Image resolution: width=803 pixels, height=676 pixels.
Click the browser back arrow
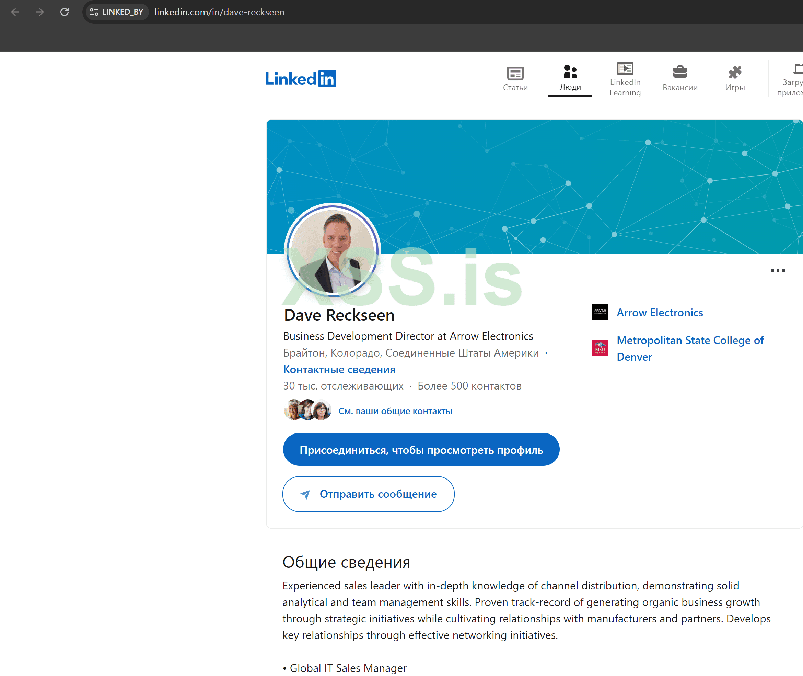15,12
